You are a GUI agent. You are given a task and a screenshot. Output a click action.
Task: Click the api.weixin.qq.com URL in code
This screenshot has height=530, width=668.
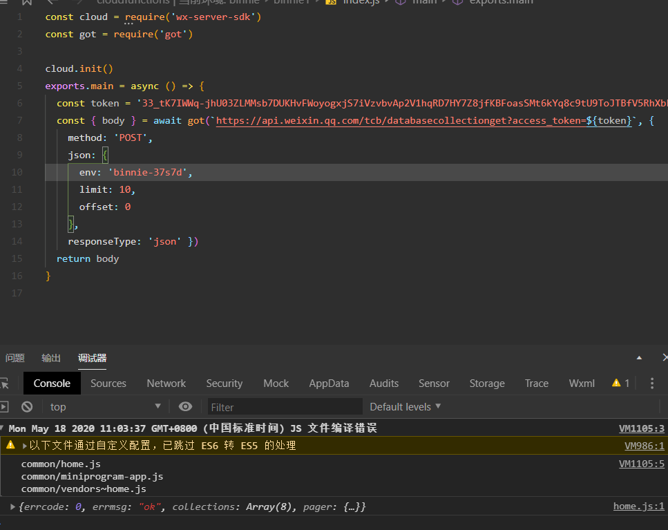pos(423,120)
